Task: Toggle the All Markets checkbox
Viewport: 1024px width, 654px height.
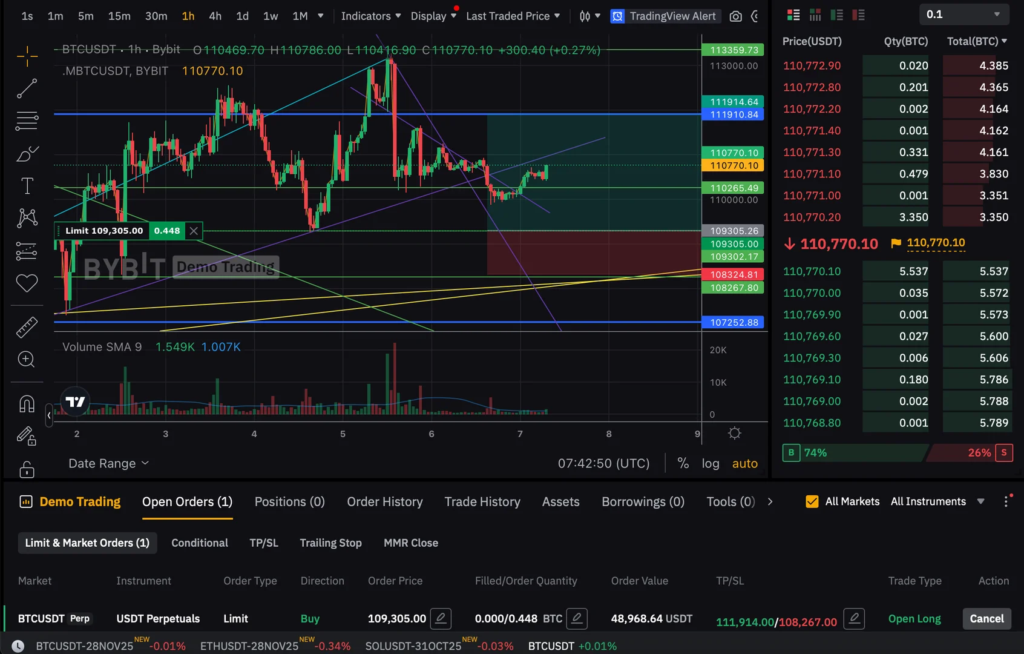Action: pos(812,501)
